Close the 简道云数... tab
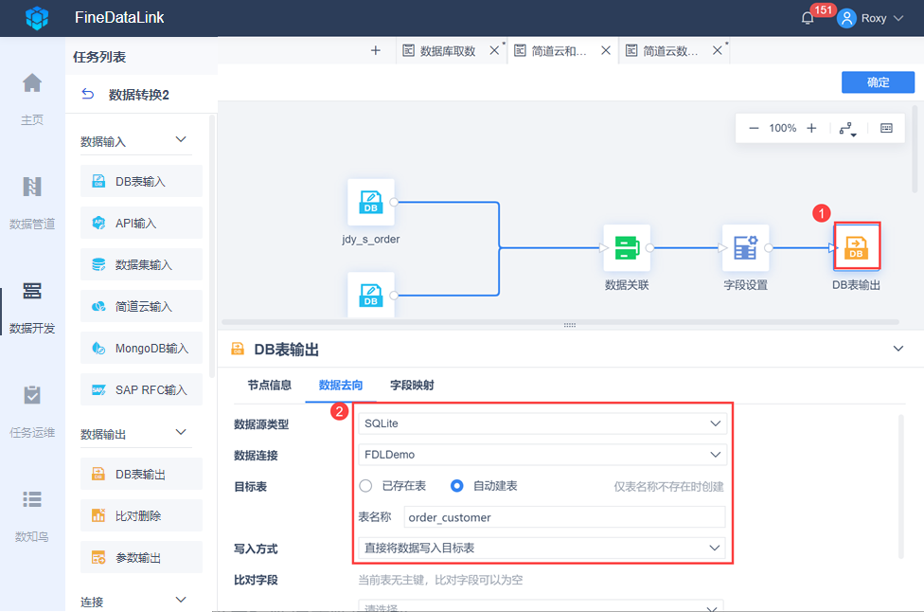Viewport: 924px width, 612px height. [x=718, y=51]
